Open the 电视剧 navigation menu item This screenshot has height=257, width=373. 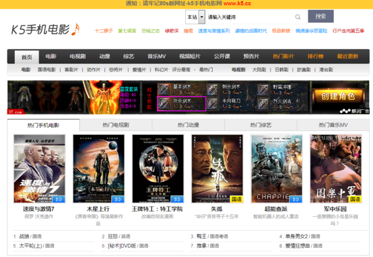(78, 56)
